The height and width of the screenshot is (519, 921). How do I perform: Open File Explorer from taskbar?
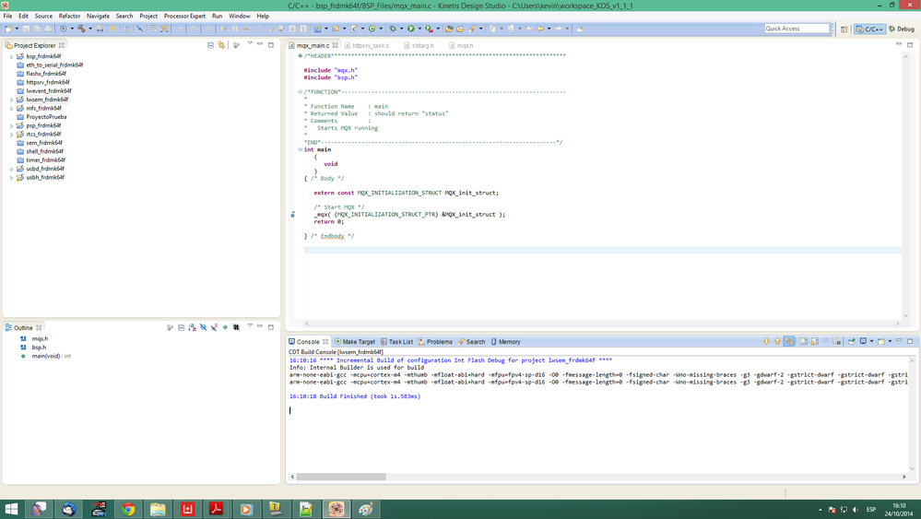158,509
